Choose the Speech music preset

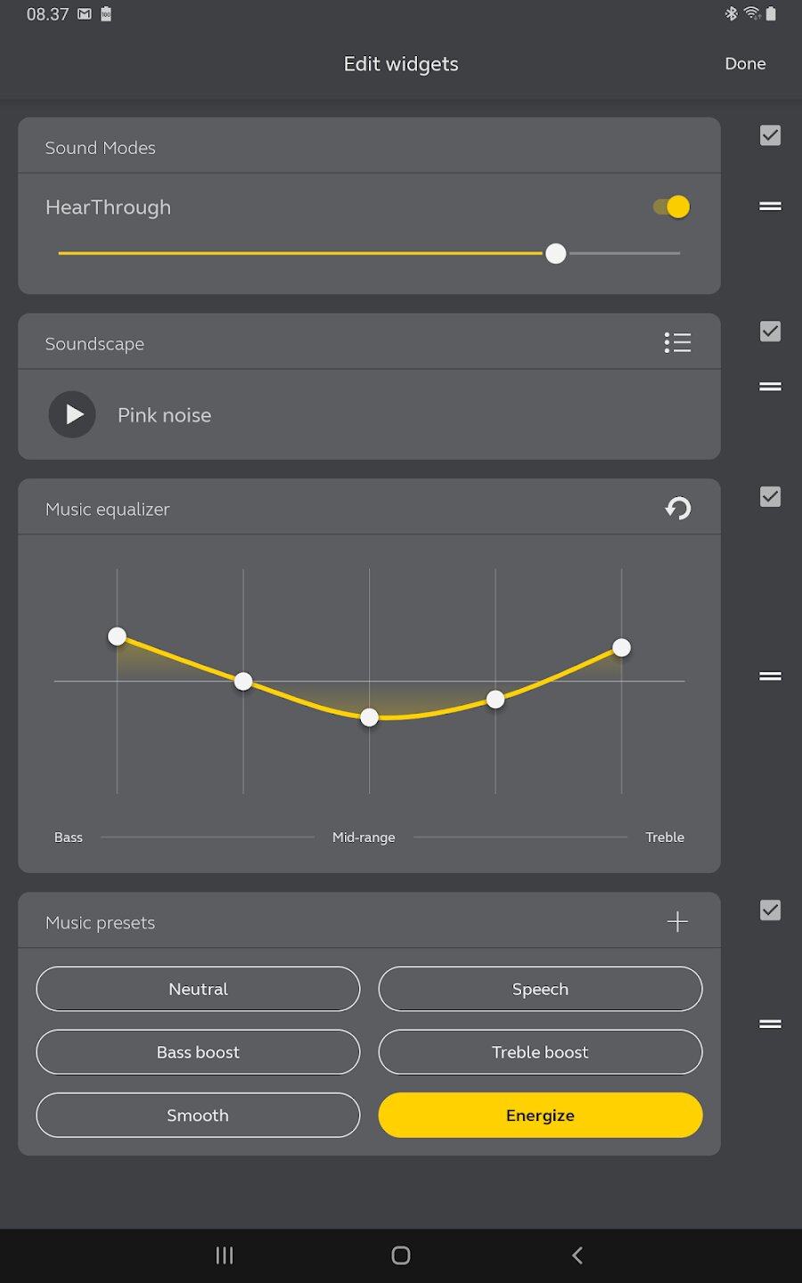coord(540,989)
